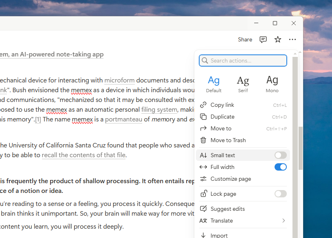Screen dimensions: 332x238
Task: Click the Duplicate pages icon
Action: click(203, 117)
